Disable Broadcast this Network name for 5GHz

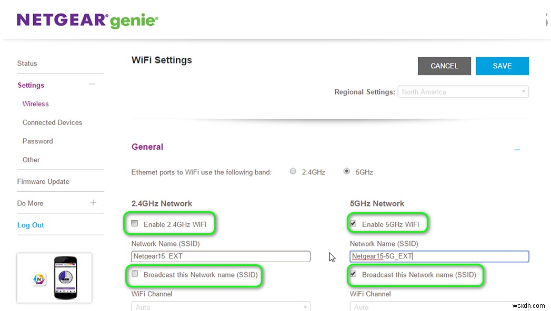353,274
